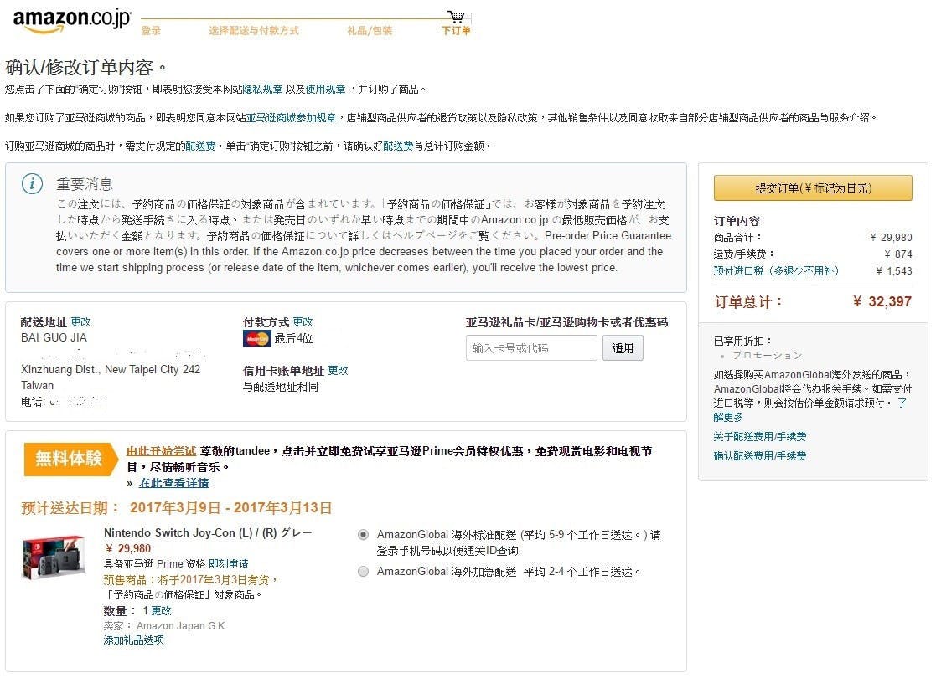Click the 由此开始尝试 Prime trial link
This screenshot has width=936, height=678.
[161, 451]
